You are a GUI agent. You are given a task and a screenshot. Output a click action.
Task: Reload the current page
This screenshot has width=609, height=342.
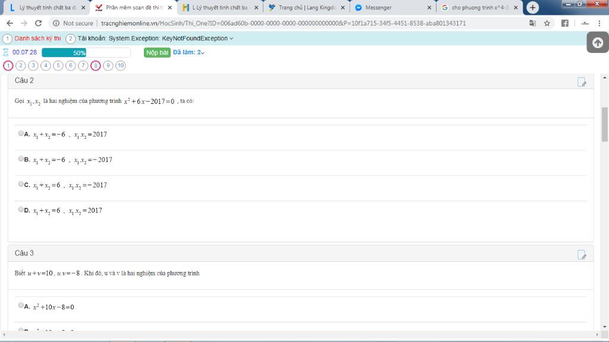pos(38,23)
